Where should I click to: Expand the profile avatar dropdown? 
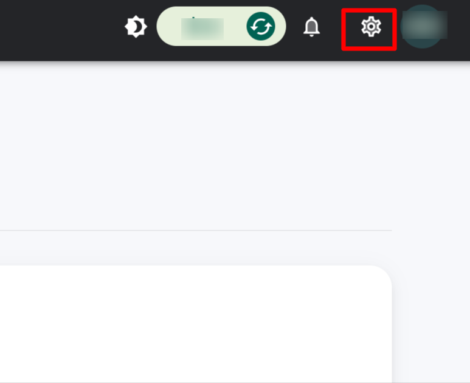423,26
